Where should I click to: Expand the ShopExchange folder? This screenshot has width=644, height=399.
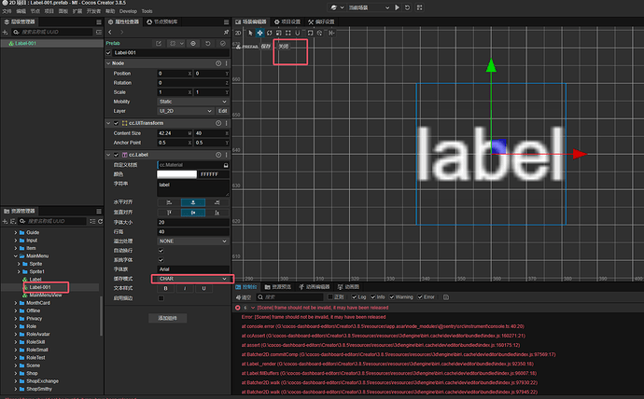(16, 381)
